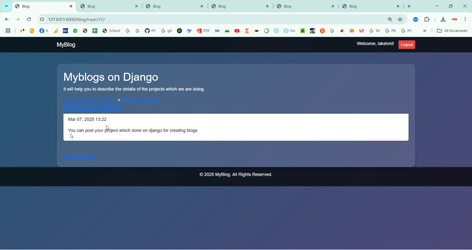This screenshot has height=250, width=472.
Task: Open the zoom magnifier in address bar
Action: tap(390, 20)
